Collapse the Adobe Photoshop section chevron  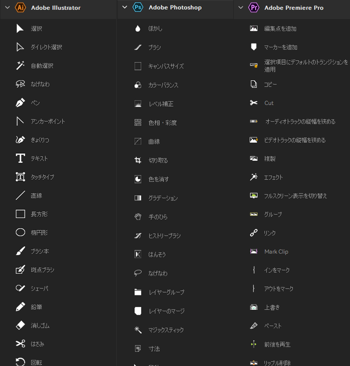coord(125,7)
